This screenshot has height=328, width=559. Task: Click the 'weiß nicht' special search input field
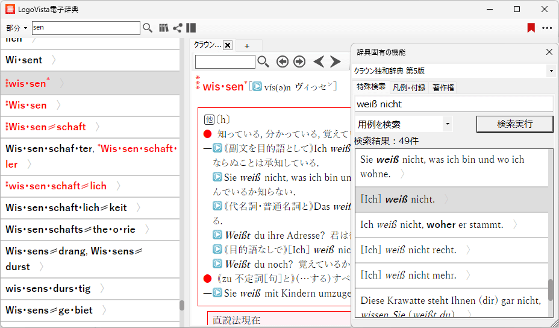pyautogui.click(x=453, y=104)
